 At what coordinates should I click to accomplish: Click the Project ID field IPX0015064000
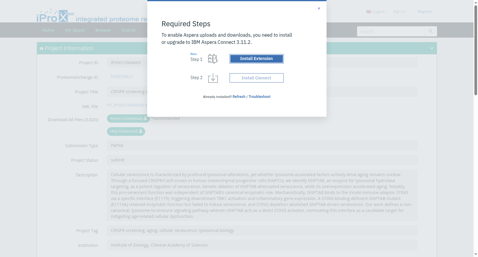[262, 63]
